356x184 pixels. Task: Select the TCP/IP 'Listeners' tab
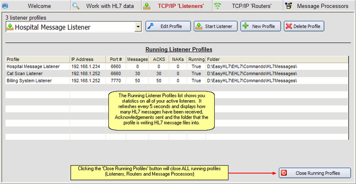(177, 6)
